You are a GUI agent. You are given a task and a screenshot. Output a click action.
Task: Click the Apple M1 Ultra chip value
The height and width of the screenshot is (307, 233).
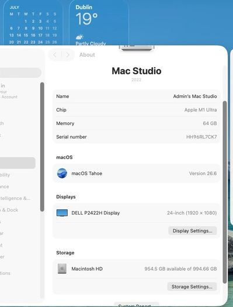pos(200,110)
